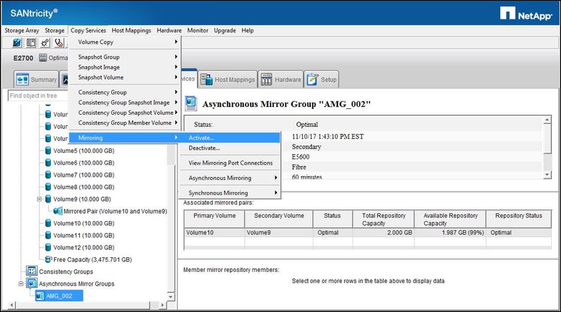Click the NetApp logo
Image resolution: width=561 pixels, height=312 pixels.
tap(526, 14)
